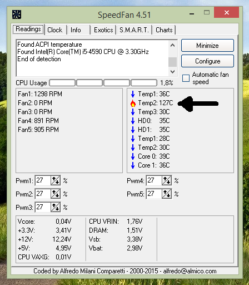Click the 'Fan1: 1298 RPM' reading

[40, 94]
